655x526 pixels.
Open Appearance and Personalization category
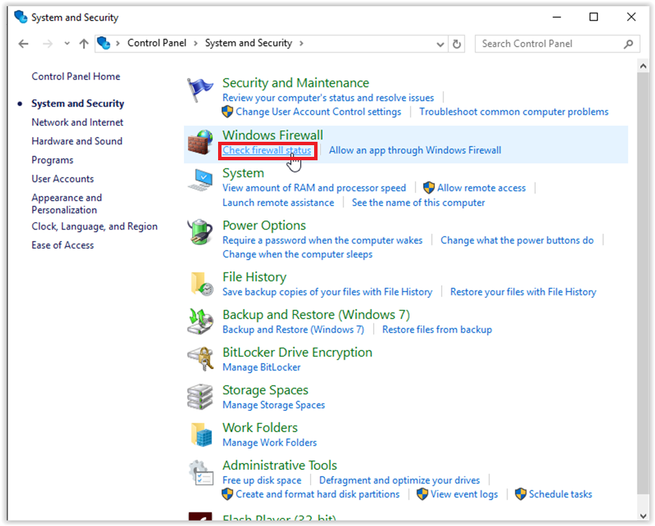[67, 203]
